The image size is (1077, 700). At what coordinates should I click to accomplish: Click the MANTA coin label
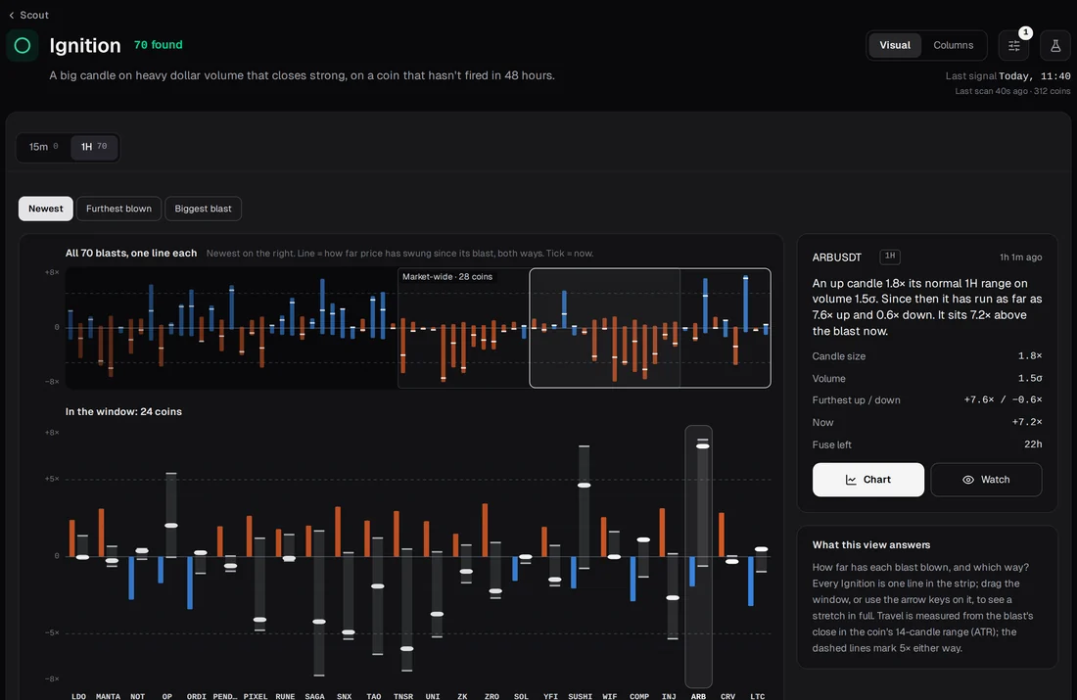pyautogui.click(x=109, y=696)
